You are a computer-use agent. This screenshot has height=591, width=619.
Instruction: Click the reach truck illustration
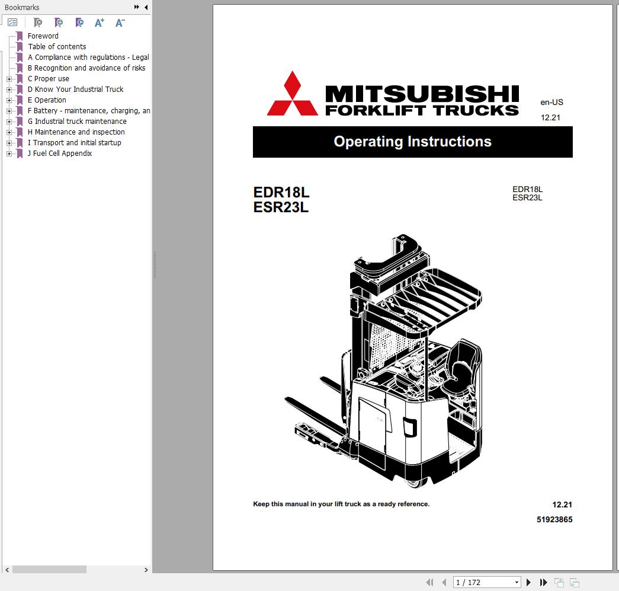coord(383,360)
